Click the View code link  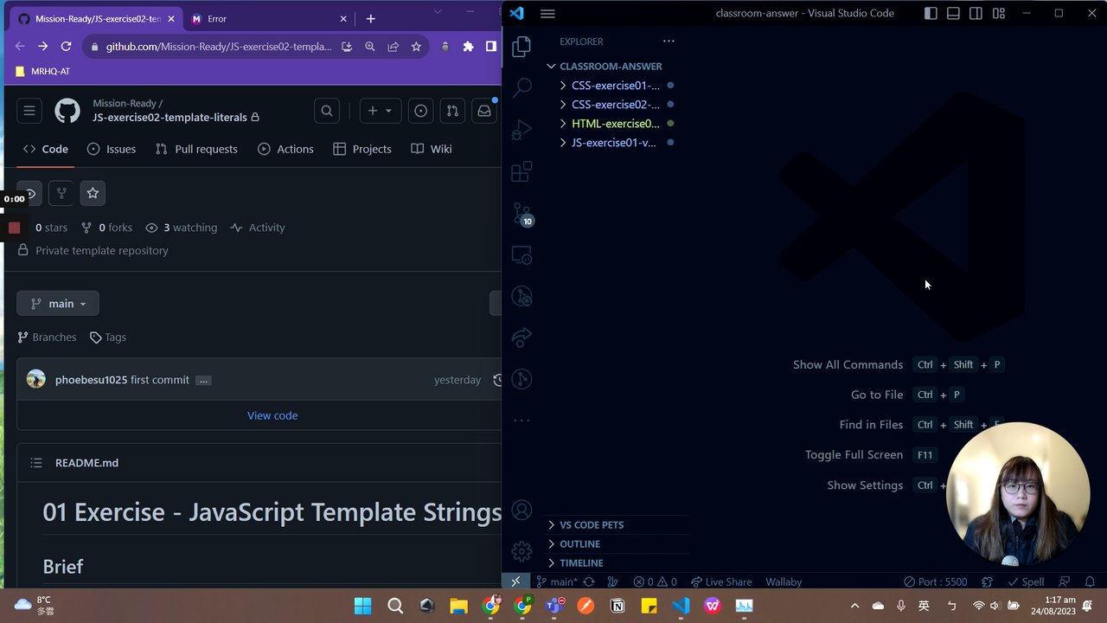click(272, 415)
